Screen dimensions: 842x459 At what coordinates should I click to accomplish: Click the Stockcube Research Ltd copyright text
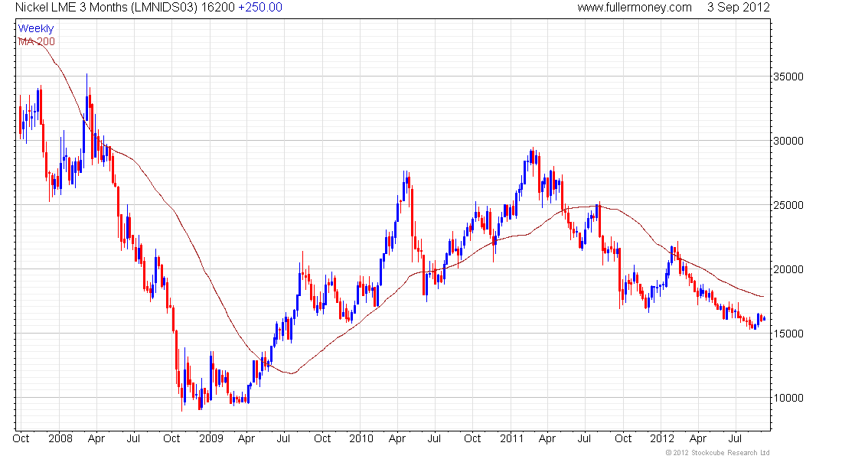point(717,453)
